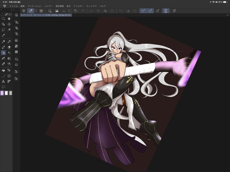Select the curved Figure line tool
Screen dimensions: 230x172
[3, 76]
